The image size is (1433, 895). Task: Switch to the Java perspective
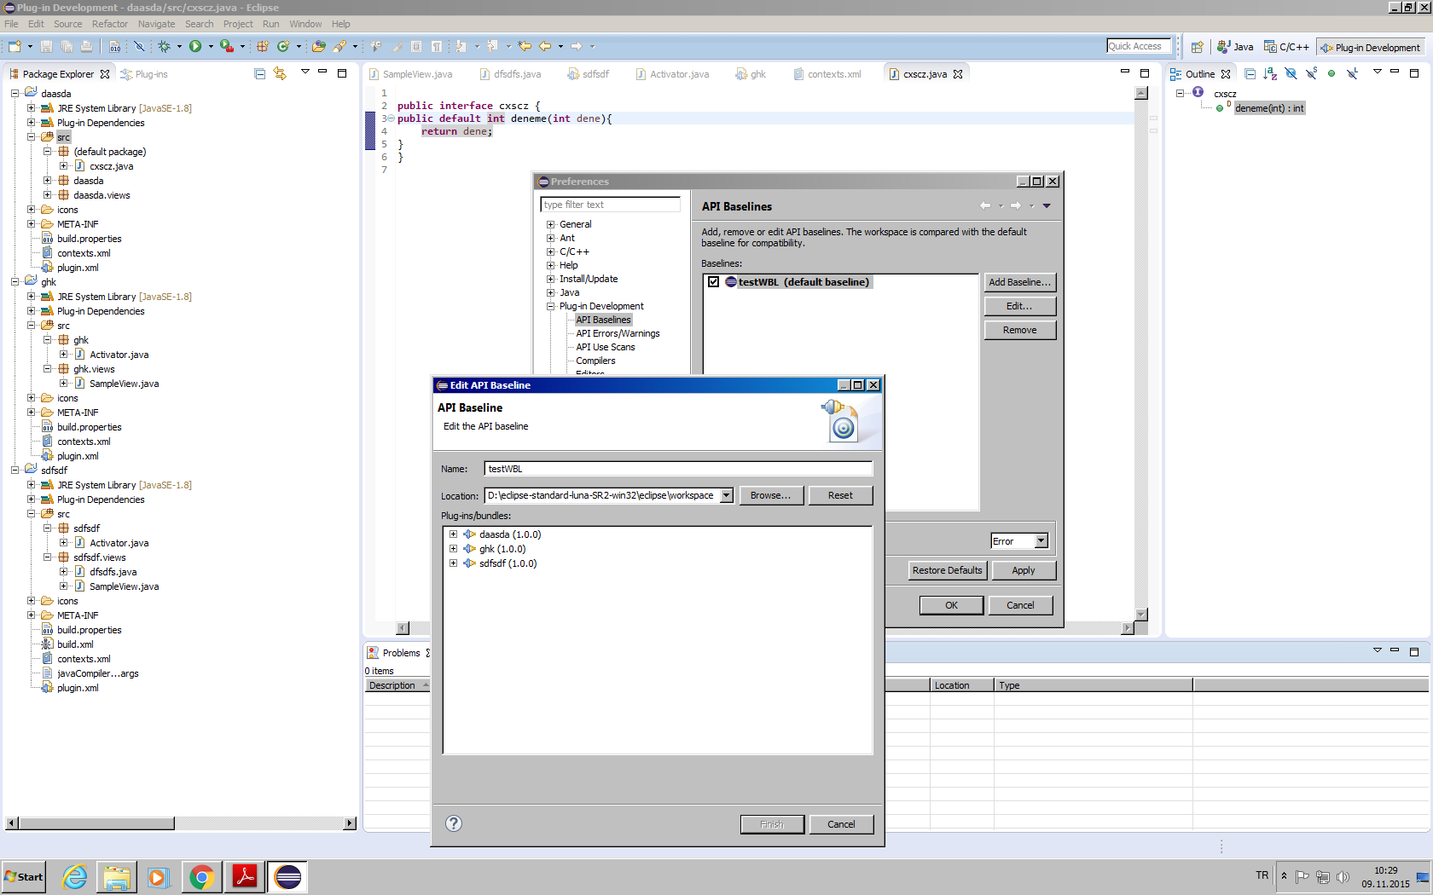tap(1235, 47)
